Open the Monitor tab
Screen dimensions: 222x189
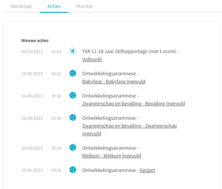[x=85, y=6]
